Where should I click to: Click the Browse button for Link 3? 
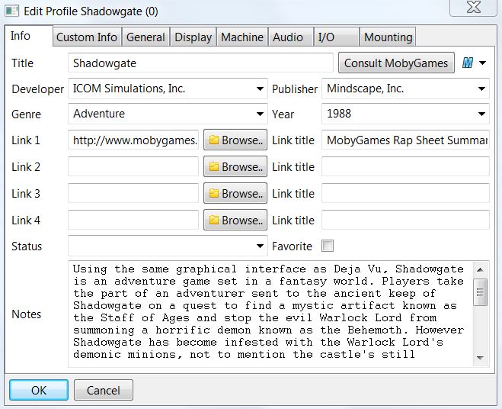coord(235,193)
